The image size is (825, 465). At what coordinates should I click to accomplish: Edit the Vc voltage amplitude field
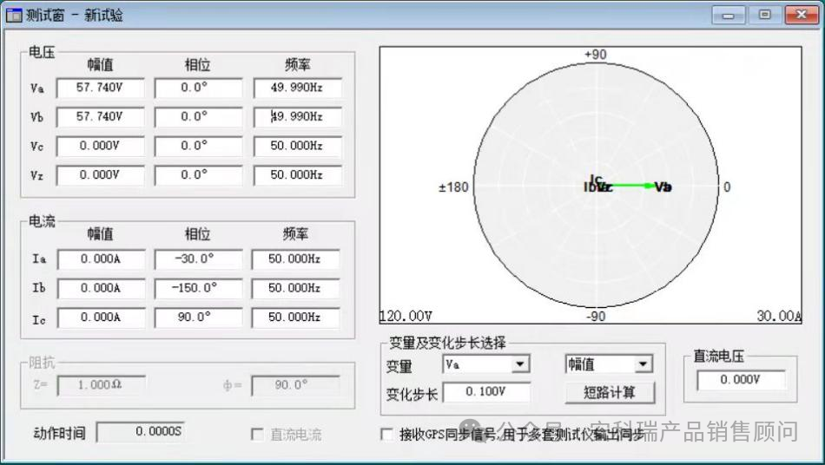pyautogui.click(x=100, y=146)
